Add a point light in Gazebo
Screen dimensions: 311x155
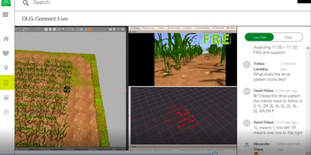tap(59, 29)
